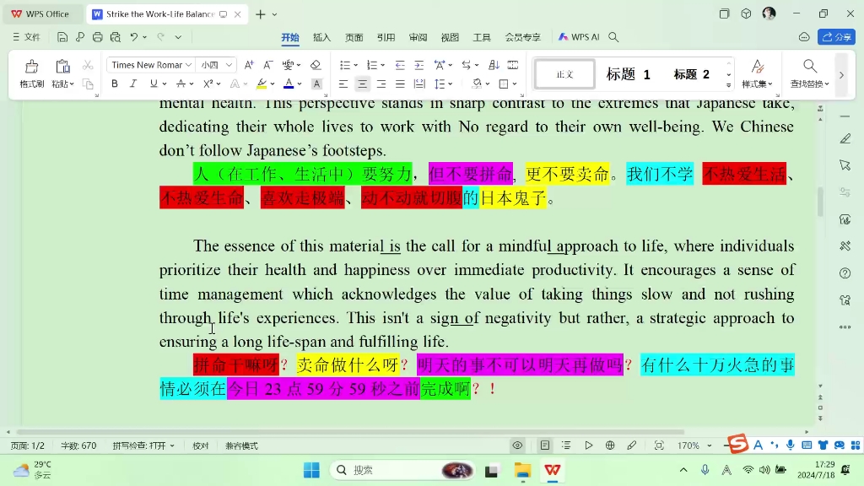Image resolution: width=864 pixels, height=486 pixels.
Task: Click the play/reading mode icon in status bar
Action: click(x=588, y=445)
